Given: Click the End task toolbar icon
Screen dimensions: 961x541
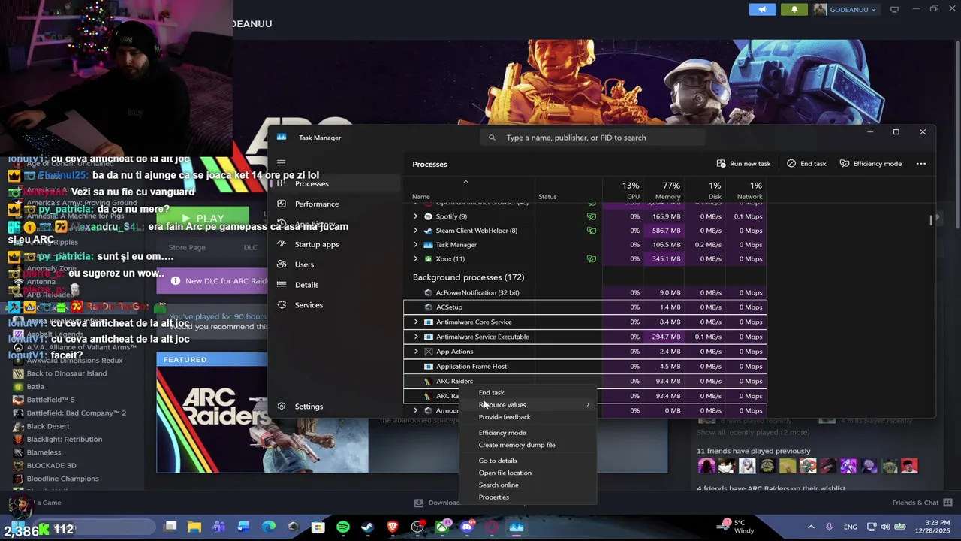Looking at the screenshot, I should click(791, 164).
